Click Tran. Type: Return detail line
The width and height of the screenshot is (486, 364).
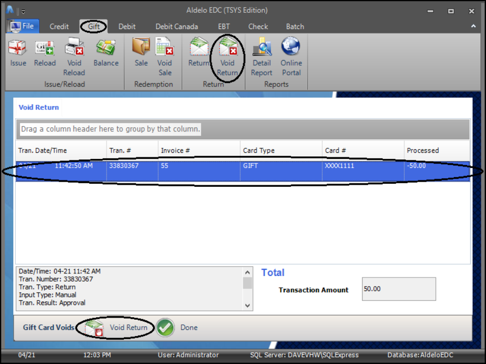point(47,287)
